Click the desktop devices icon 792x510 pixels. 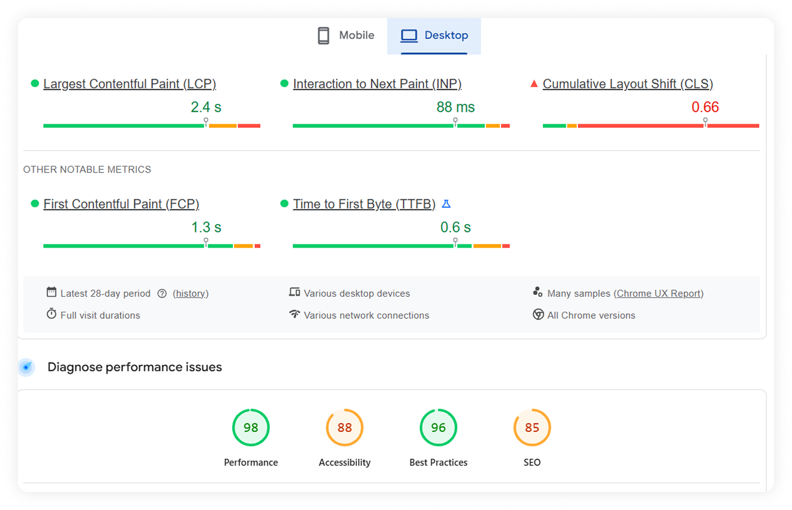[x=295, y=293]
